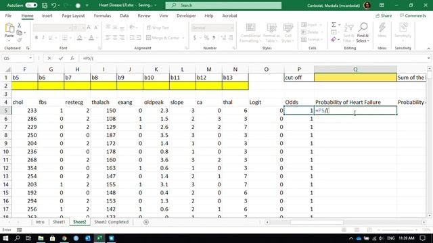This screenshot has width=433, height=243.
Task: Click the Clear eraser icon in Editing
Action: pyautogui.click(x=334, y=40)
